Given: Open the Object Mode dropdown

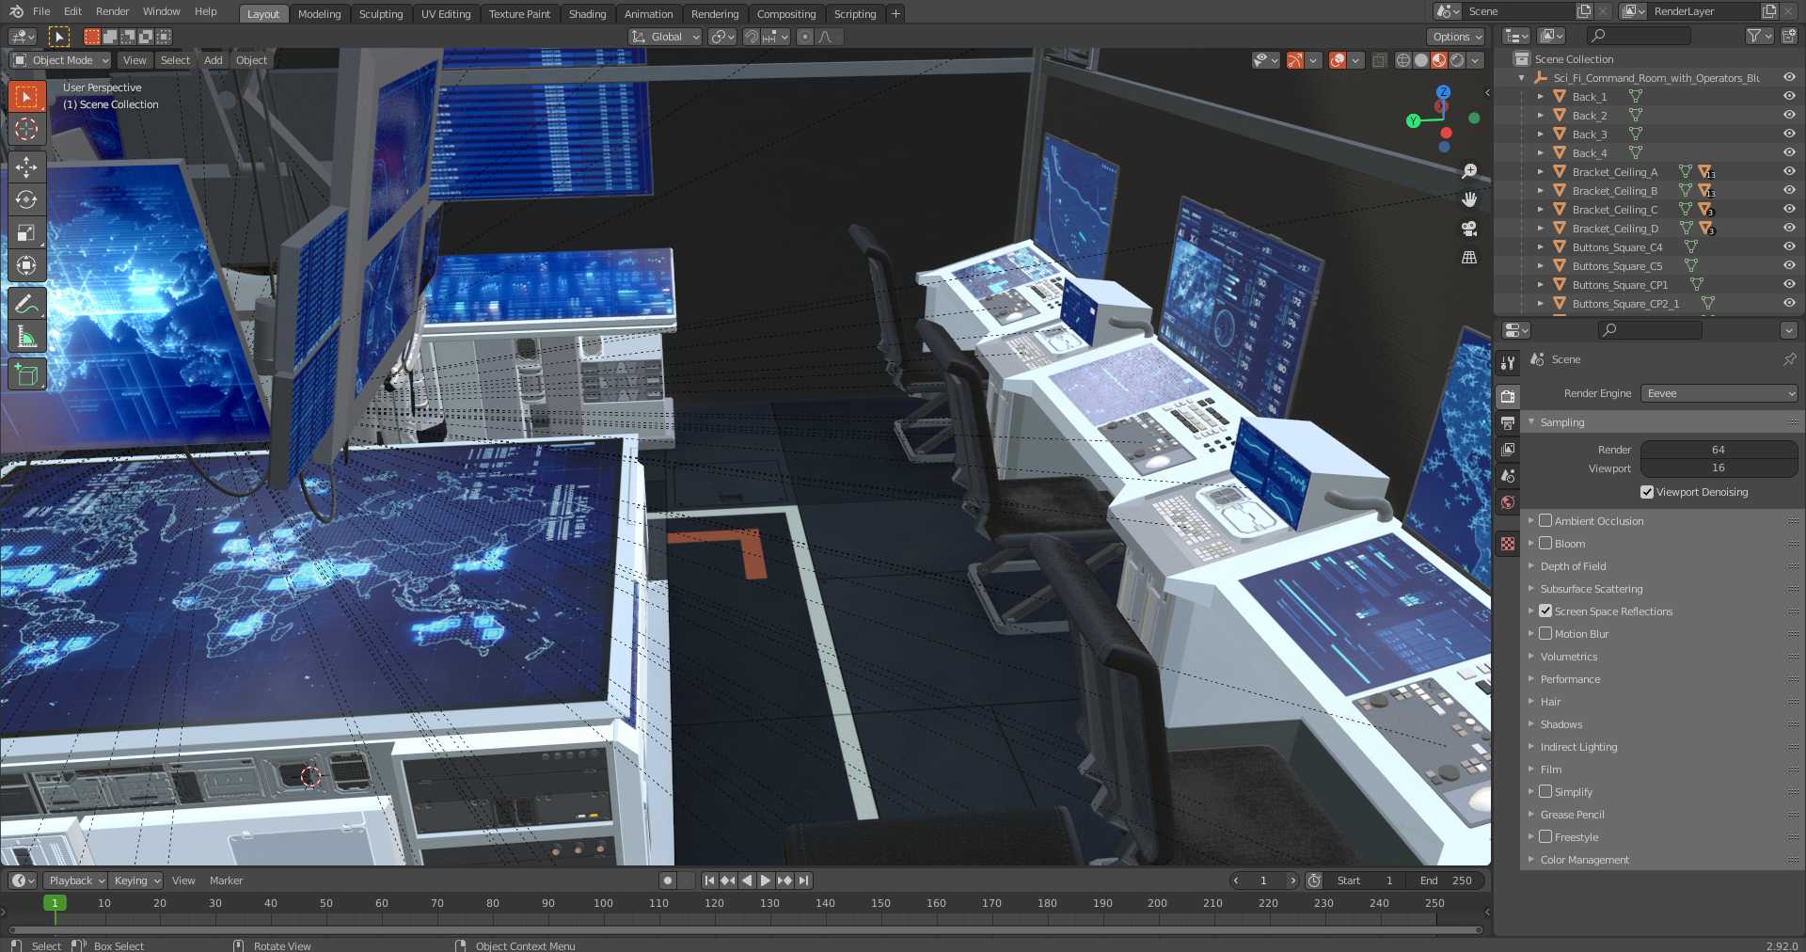Looking at the screenshot, I should pyautogui.click(x=60, y=60).
